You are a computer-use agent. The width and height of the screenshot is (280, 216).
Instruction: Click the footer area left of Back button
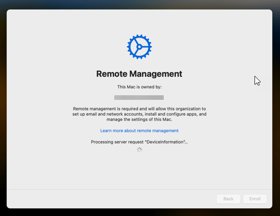pos(111,199)
